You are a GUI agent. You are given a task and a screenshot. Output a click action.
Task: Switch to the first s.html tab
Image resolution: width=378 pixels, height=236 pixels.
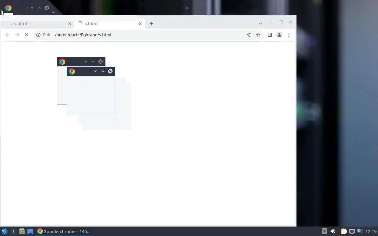[38, 24]
